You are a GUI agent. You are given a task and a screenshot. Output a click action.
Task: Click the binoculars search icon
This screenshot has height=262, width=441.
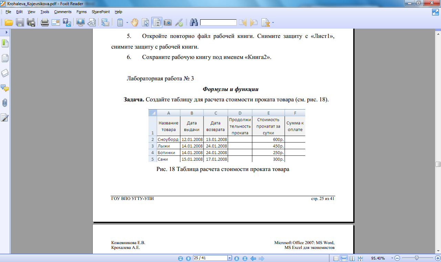coord(194,23)
